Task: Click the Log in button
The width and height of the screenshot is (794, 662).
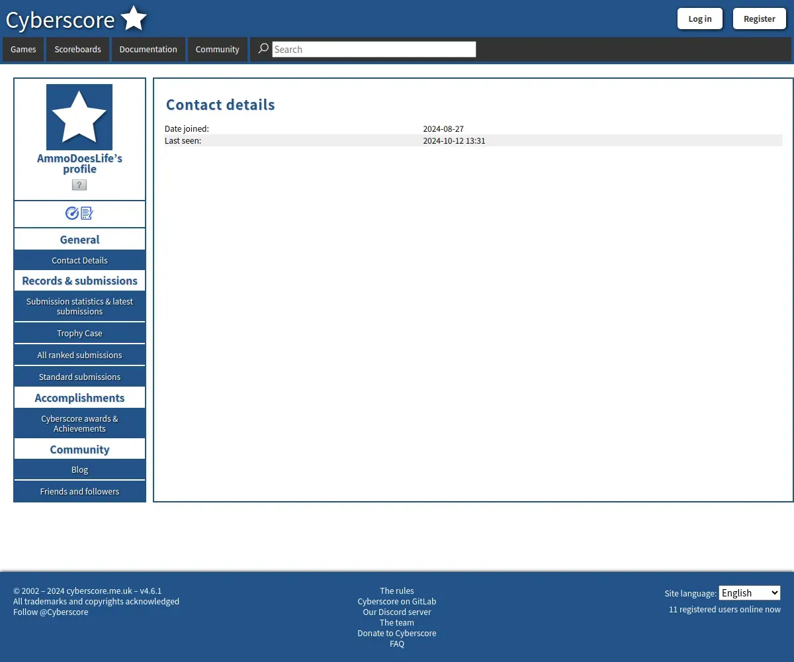Action: coord(700,19)
